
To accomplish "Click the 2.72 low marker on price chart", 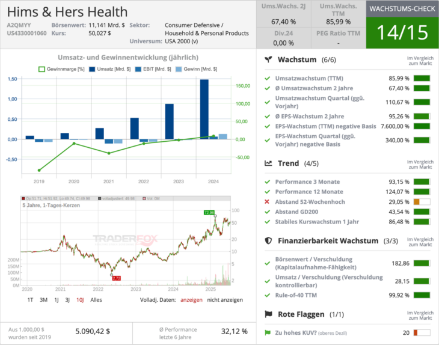I will (116, 278).
